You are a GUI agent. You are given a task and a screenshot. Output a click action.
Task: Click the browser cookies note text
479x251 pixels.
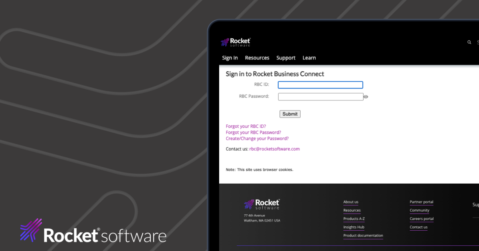(259, 170)
